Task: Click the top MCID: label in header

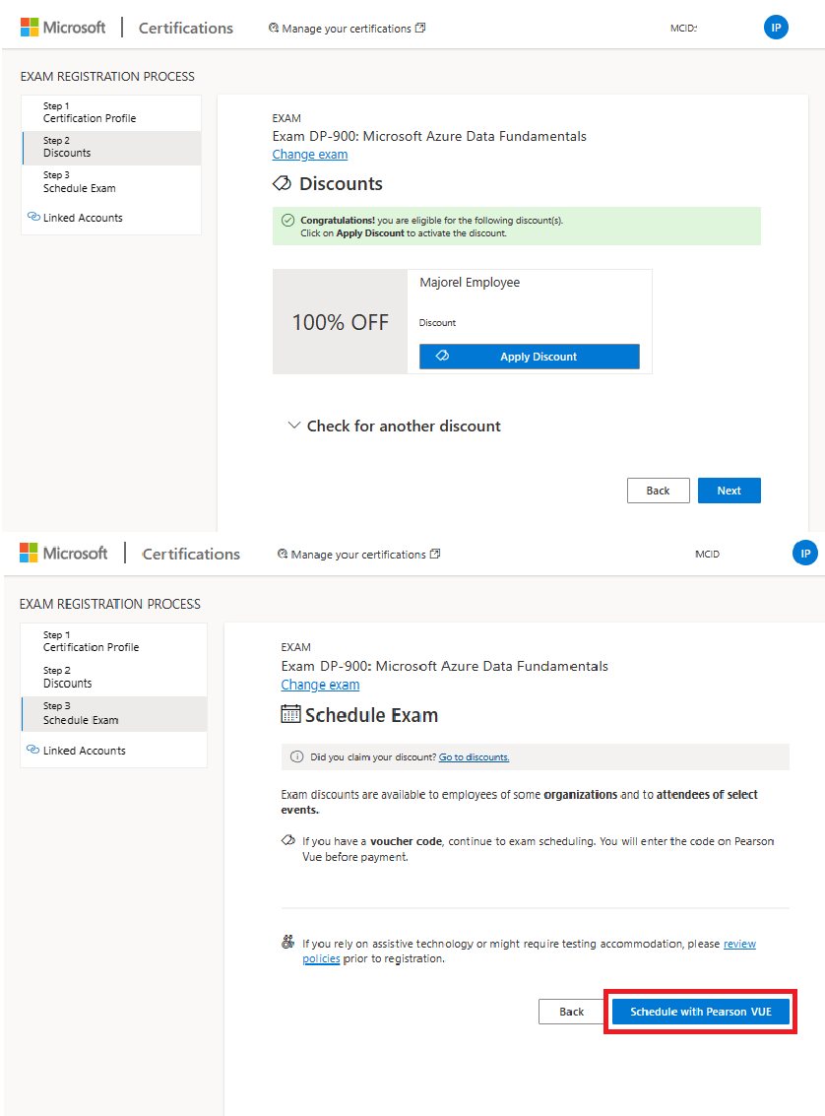Action: [x=683, y=29]
